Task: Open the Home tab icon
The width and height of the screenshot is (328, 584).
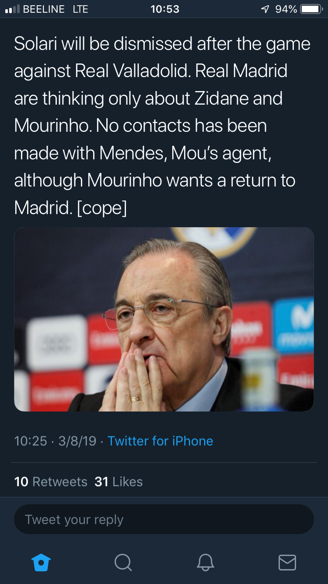Action: tap(42, 562)
